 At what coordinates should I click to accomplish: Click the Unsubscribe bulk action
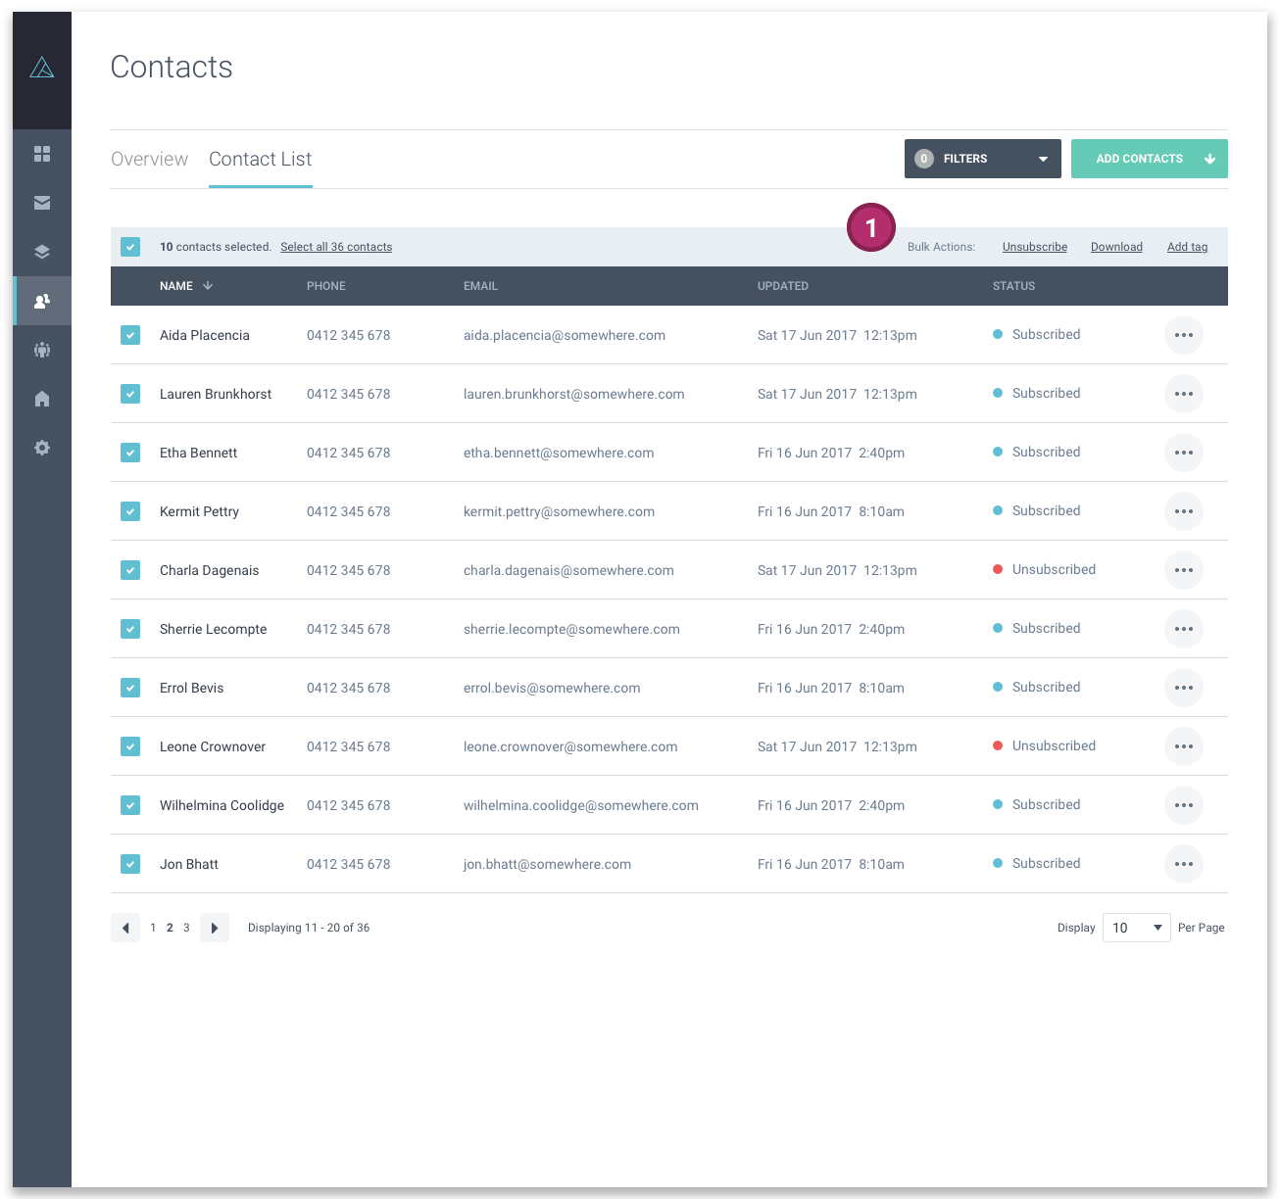click(x=1035, y=247)
